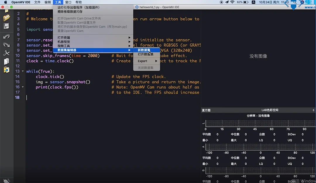The width and height of the screenshot is (316, 183).
Task: Click the A channel histogram graph
Action: click(x=260, y=147)
